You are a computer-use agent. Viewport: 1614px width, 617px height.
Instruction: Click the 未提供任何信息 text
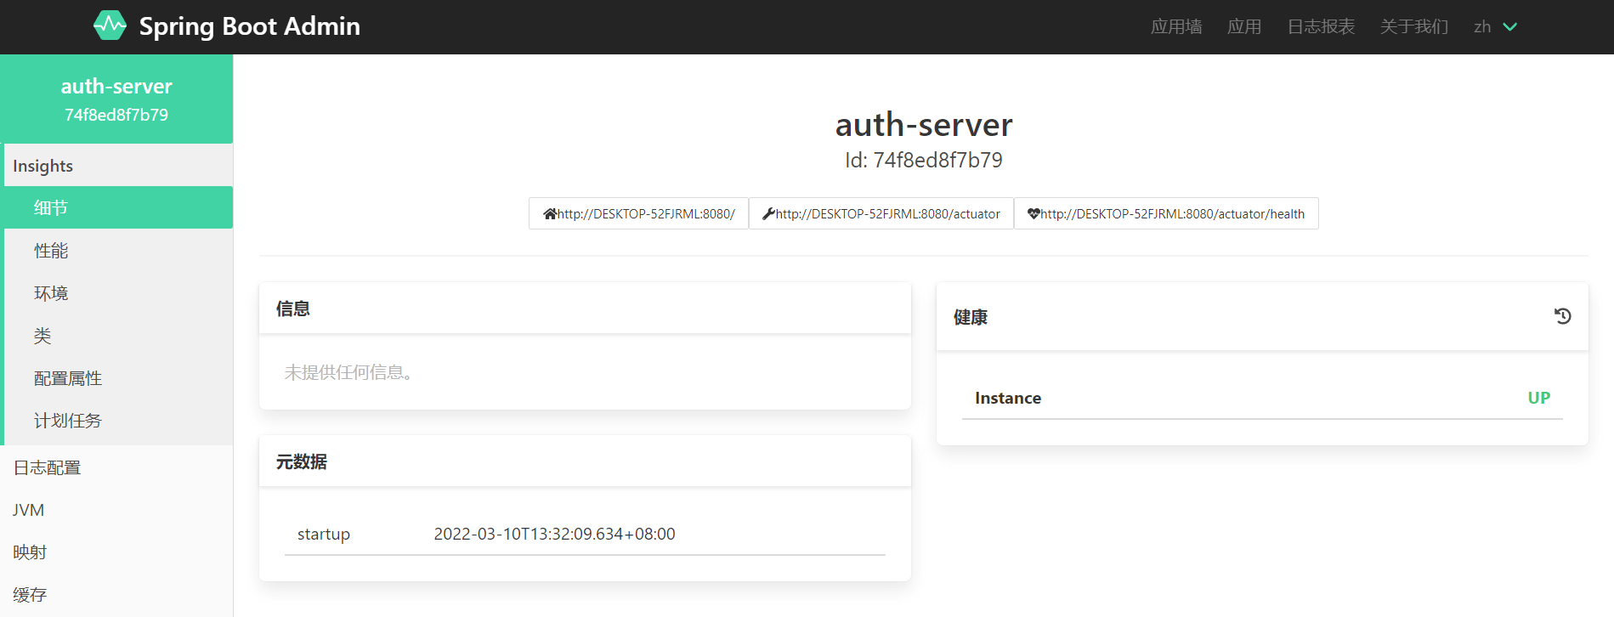[x=348, y=372]
